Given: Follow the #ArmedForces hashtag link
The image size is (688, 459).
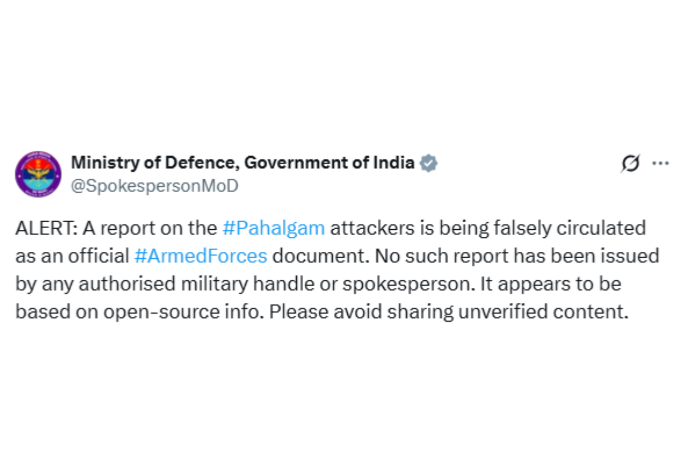Looking at the screenshot, I should tap(202, 256).
